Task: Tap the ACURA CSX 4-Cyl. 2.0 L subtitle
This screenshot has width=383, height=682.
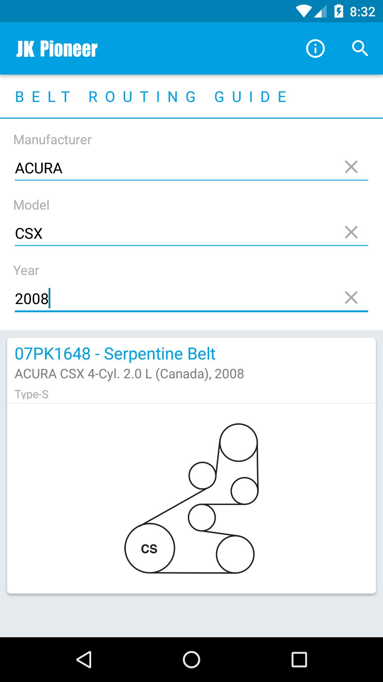Action: (129, 374)
